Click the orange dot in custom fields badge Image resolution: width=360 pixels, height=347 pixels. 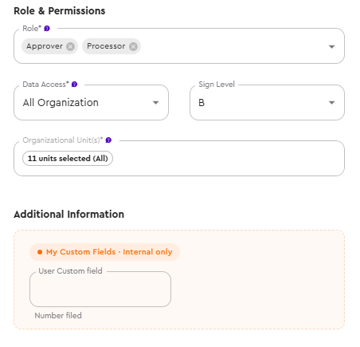pos(40,252)
